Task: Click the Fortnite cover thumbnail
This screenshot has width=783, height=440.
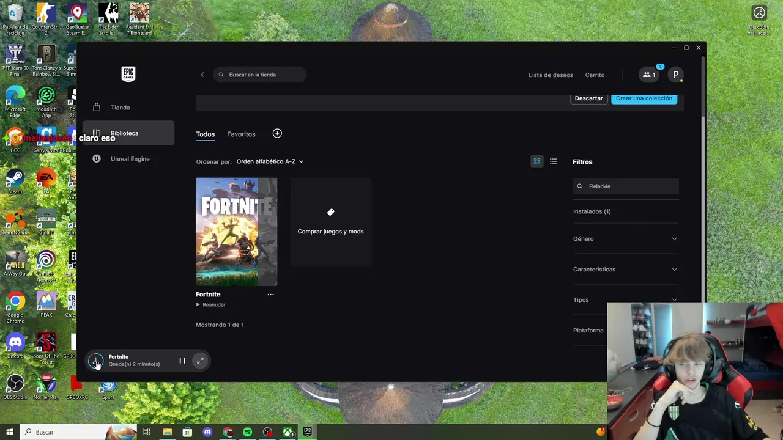Action: pyautogui.click(x=236, y=232)
